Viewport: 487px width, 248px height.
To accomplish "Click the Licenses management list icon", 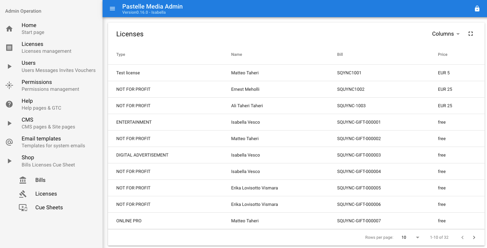I will coord(9,48).
